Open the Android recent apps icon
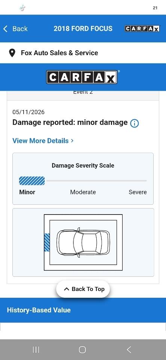Image resolution: width=166 pixels, height=360 pixels. [x=36, y=349]
